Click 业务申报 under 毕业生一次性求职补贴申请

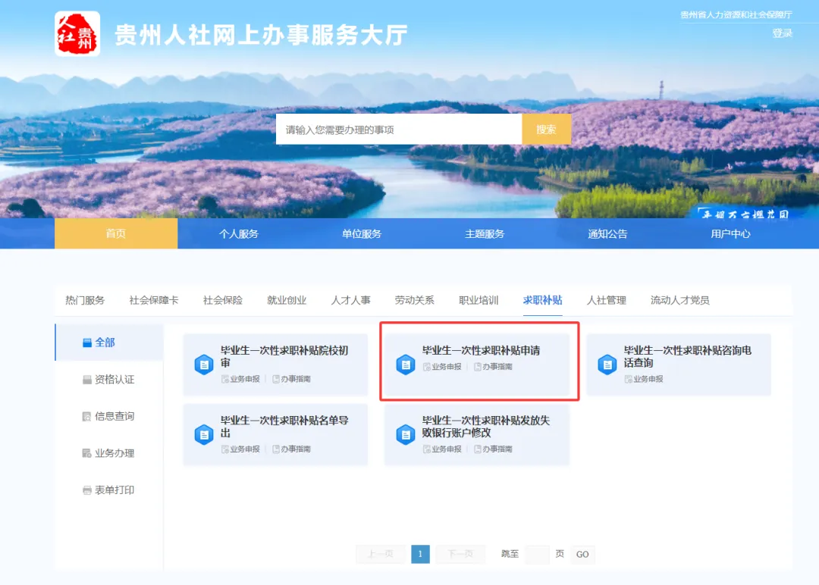tap(442, 367)
